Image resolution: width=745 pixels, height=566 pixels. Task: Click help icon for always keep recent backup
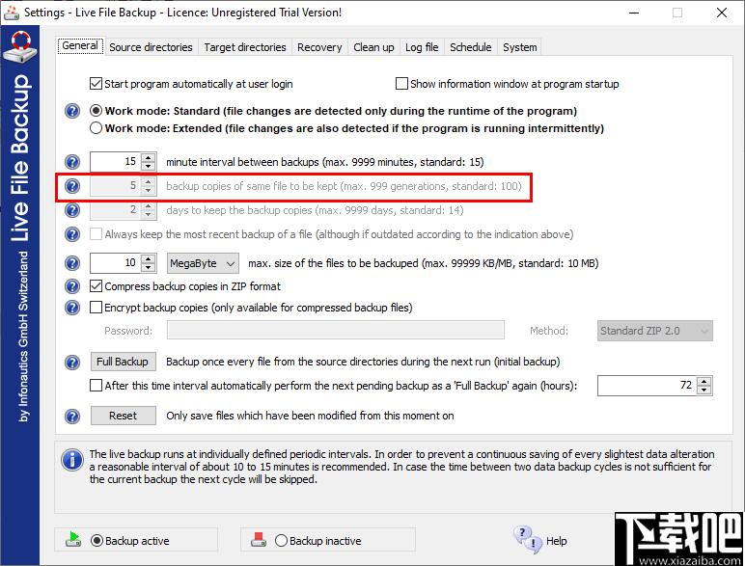(72, 234)
